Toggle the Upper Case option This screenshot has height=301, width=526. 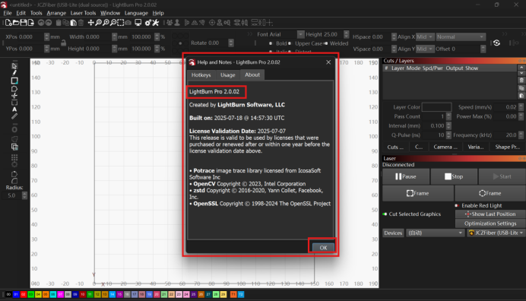click(305, 43)
